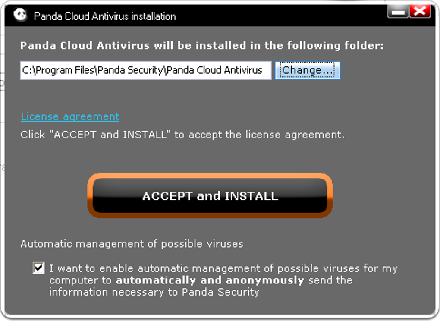The image size is (440, 321).
Task: Click the empty title bar area left of minimize
Action: coord(280,16)
